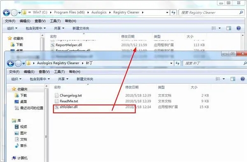Click Auslogics Registry Cleaner breadcrumb in 补丁 window

pyautogui.click(x=58, y=63)
